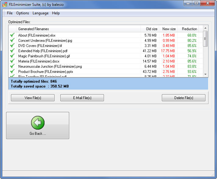This screenshot has width=217, height=179.
Task: Click the Totally saved space 358.52 MB text
Action: click(x=40, y=86)
